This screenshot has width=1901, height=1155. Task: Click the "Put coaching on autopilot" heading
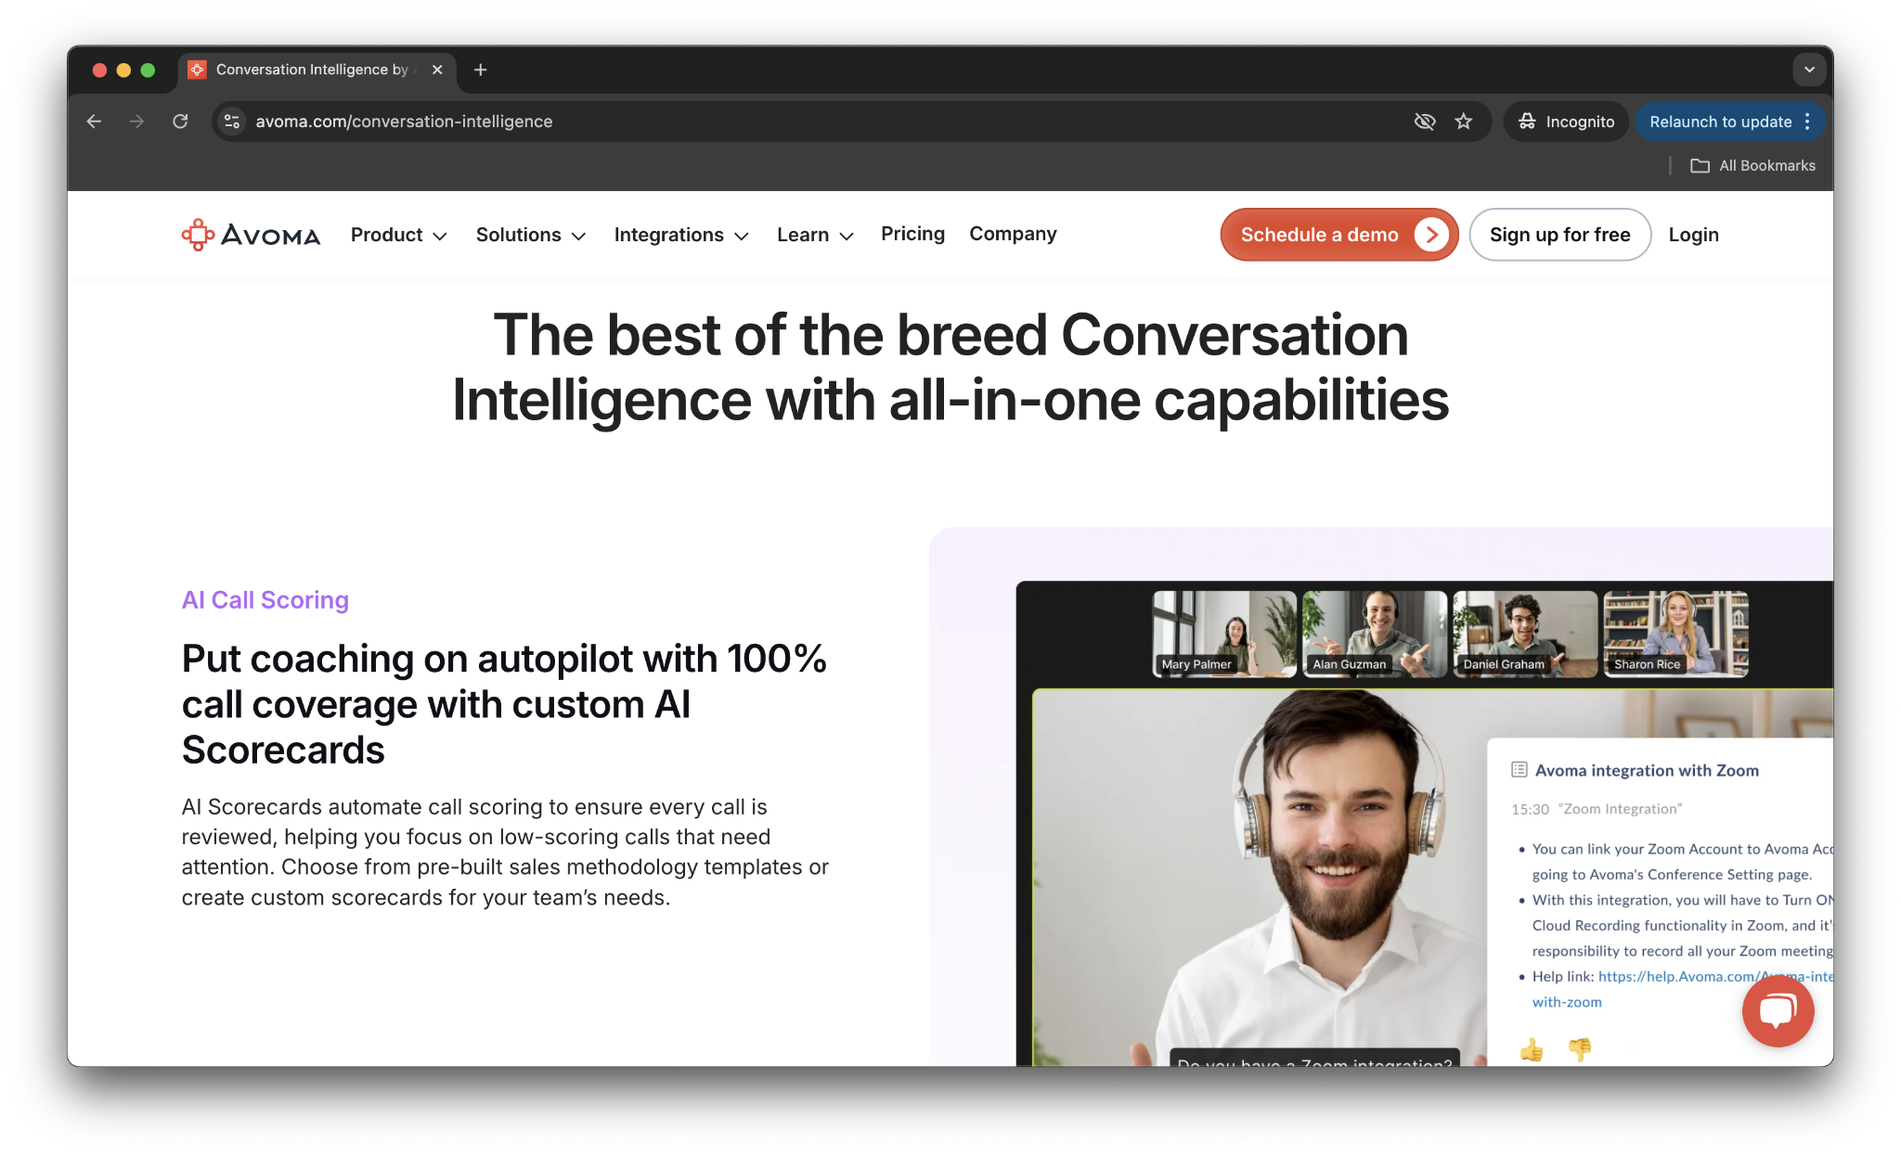[504, 704]
